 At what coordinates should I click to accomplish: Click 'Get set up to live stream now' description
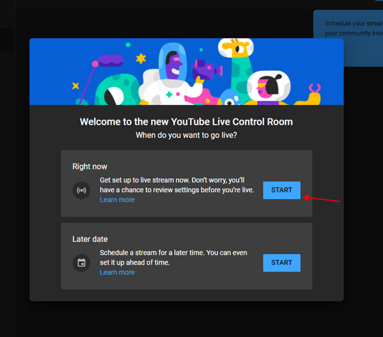(x=177, y=185)
